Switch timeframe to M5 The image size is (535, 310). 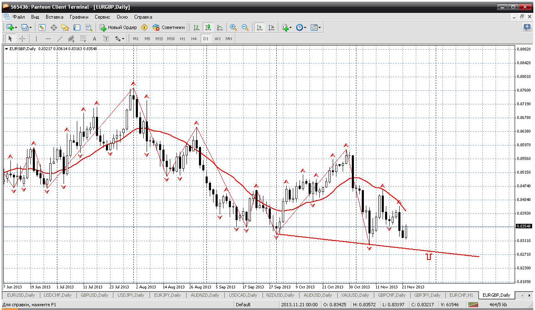pyautogui.click(x=147, y=39)
